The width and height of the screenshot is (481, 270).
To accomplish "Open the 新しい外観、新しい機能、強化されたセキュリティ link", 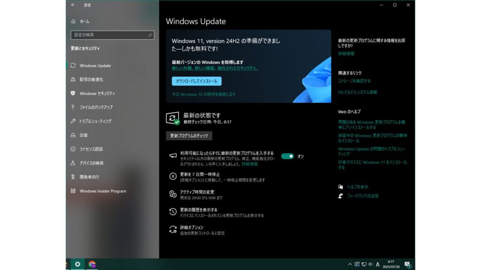I will click(x=215, y=68).
